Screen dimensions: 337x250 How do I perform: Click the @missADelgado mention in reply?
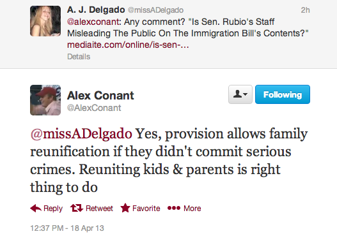(x=81, y=134)
